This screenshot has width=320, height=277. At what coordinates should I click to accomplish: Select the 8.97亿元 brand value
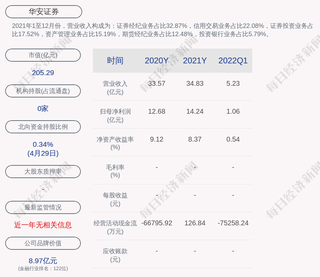pos(43,261)
